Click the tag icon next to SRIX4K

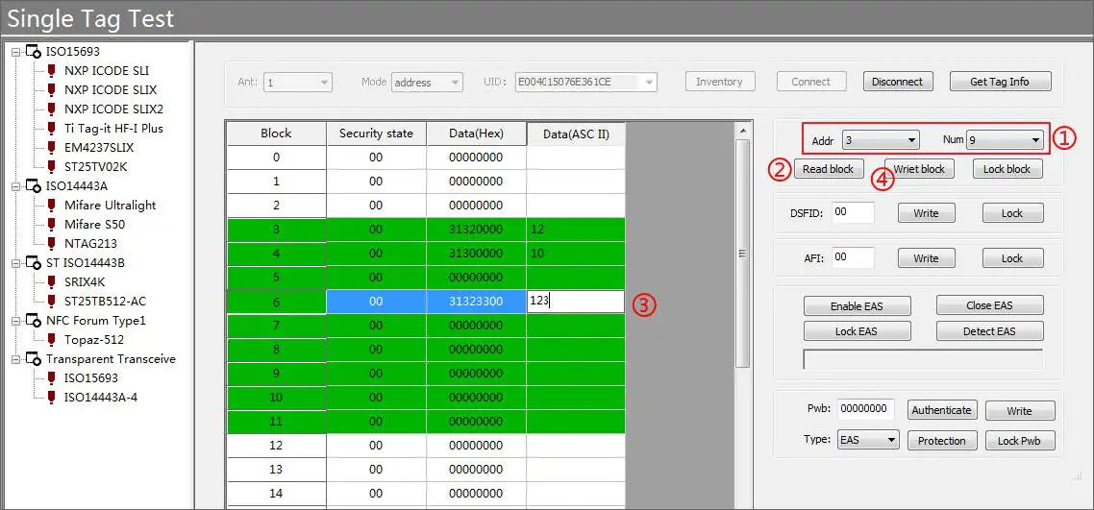tap(52, 282)
